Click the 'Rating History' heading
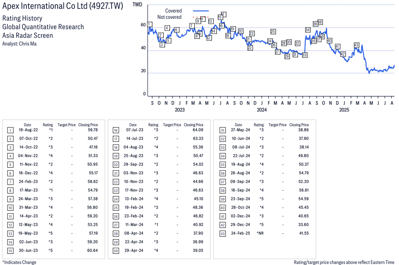Viewport: 399px width, 265px height. [23, 18]
